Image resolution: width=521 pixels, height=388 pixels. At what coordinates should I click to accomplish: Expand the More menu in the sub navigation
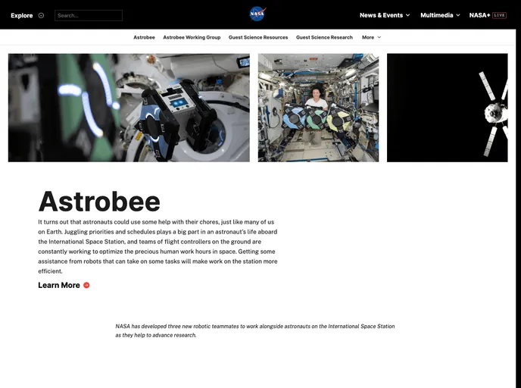[371, 37]
